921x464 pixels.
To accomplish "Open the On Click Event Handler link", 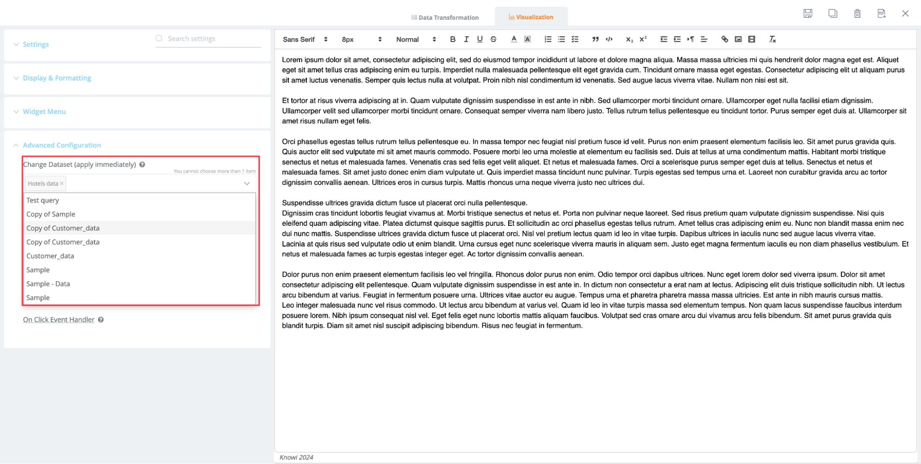I will tap(59, 319).
